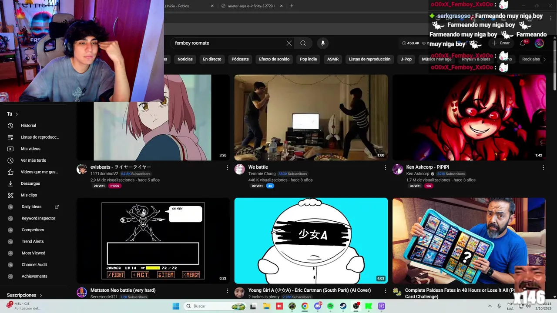Open Ken Ashcorp channel avatar

398,170
